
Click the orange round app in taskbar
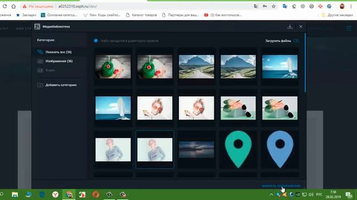[95, 194]
